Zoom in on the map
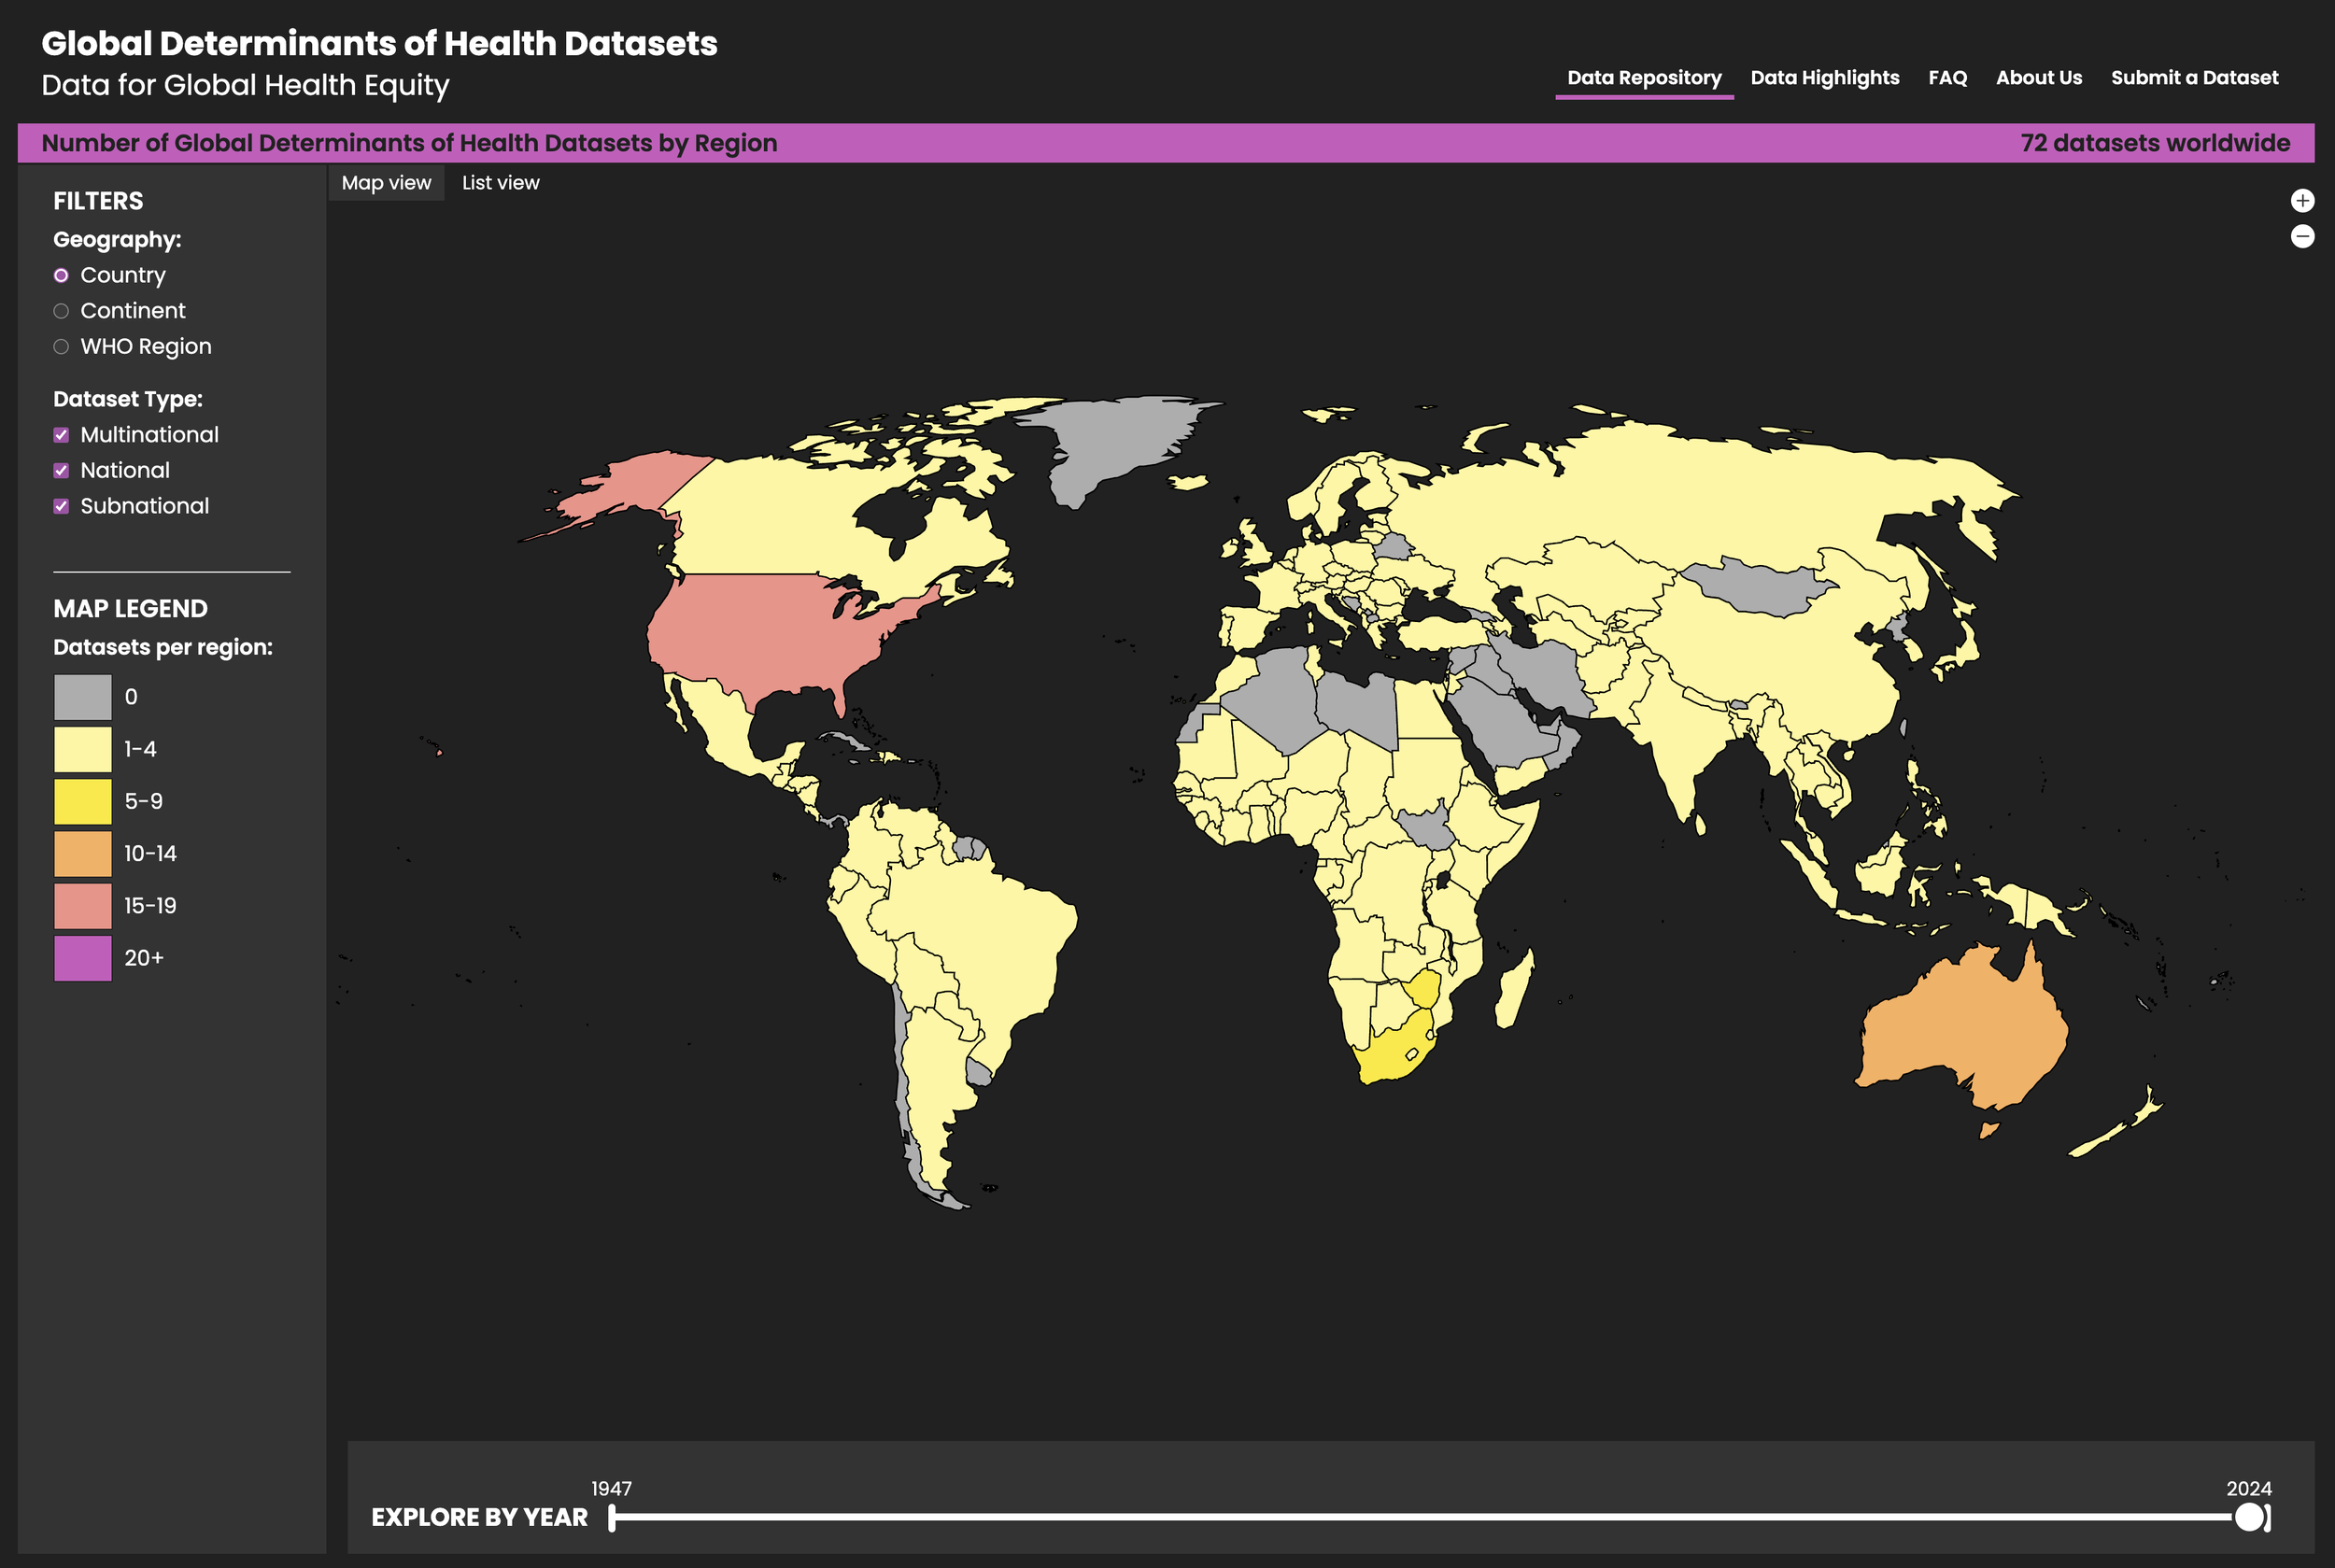The height and width of the screenshot is (1568, 2335). point(2301,200)
